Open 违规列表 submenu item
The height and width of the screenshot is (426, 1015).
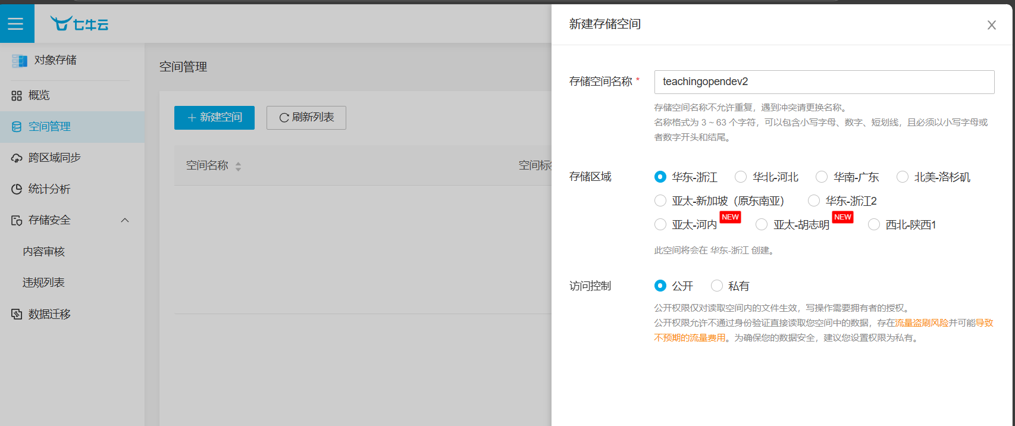coord(43,283)
